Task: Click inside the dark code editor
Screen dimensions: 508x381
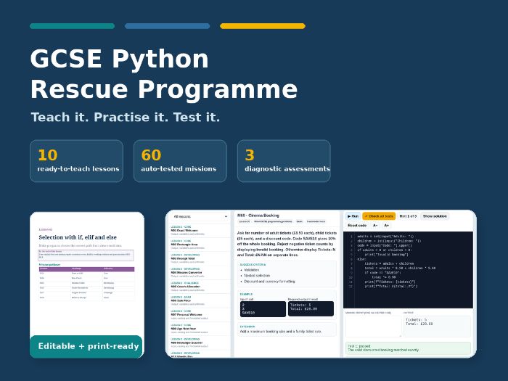Action: tap(408, 270)
